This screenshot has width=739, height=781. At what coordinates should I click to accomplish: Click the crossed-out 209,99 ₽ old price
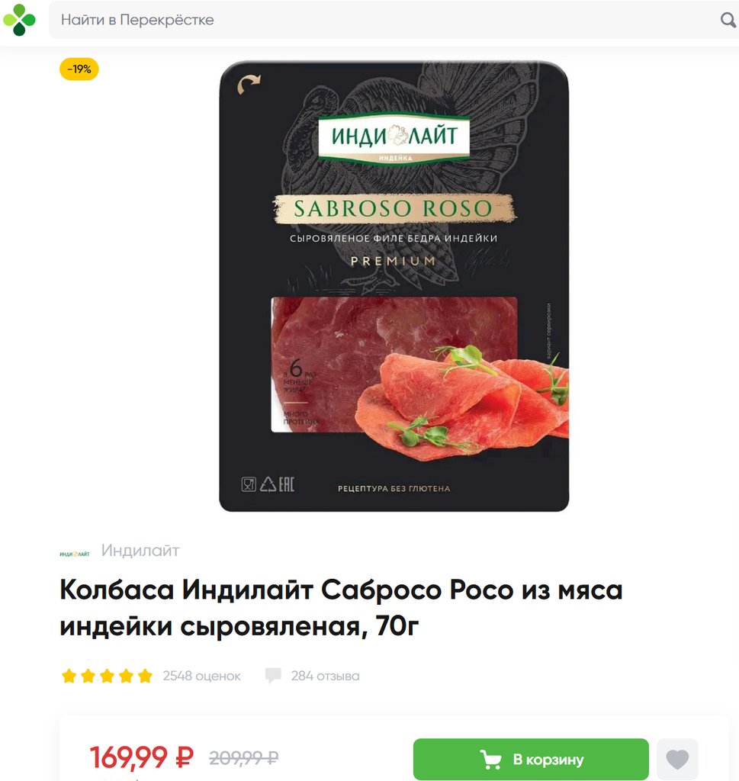coord(243,758)
